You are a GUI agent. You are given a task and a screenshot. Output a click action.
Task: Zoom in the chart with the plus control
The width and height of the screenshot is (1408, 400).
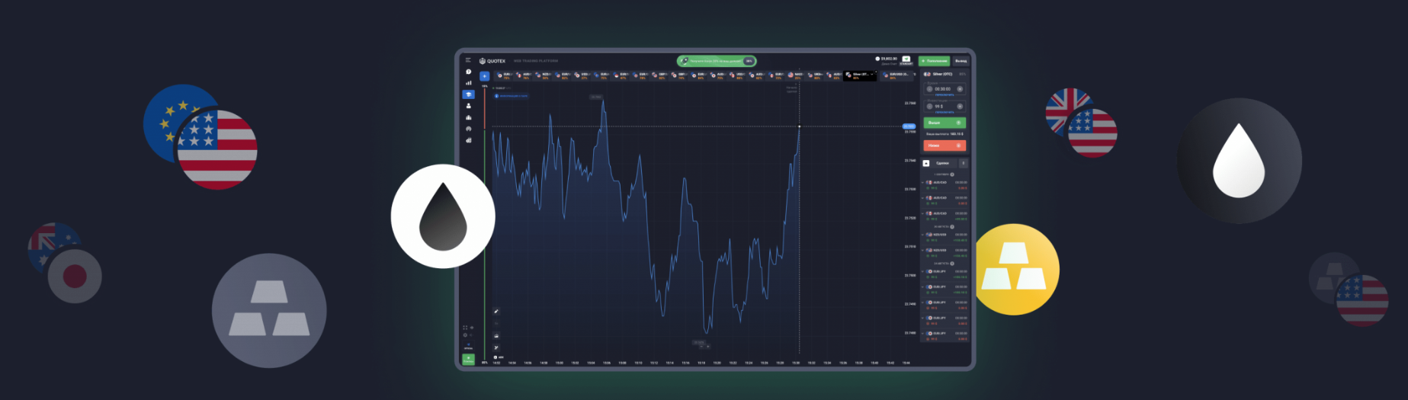[708, 347]
